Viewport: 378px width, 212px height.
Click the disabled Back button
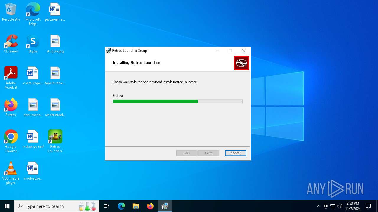click(187, 153)
